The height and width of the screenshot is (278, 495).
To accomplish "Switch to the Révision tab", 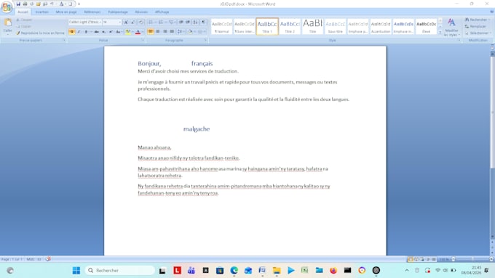I will [141, 12].
